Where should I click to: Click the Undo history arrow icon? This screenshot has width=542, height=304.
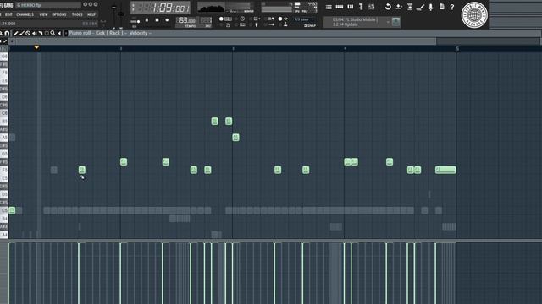pyautogui.click(x=388, y=7)
